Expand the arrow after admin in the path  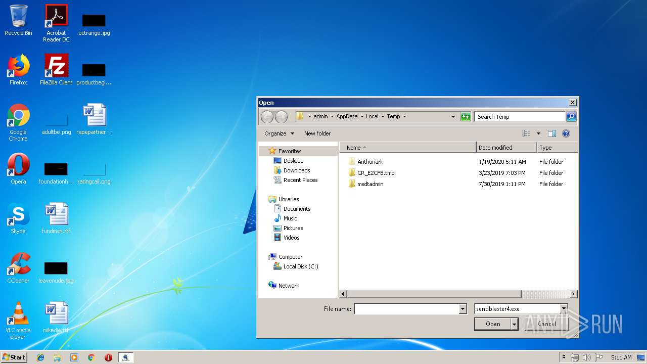(x=332, y=116)
